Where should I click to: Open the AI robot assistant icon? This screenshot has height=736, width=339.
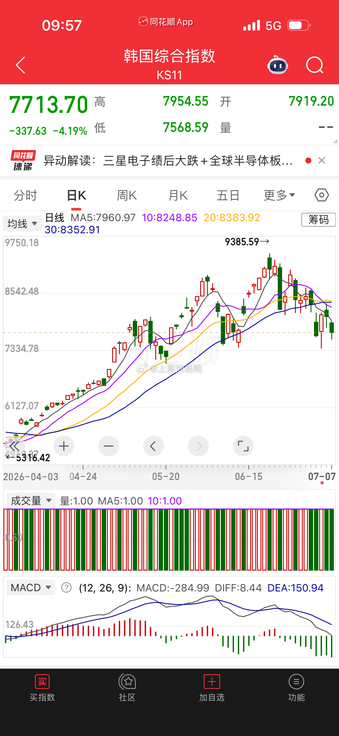coord(277,65)
